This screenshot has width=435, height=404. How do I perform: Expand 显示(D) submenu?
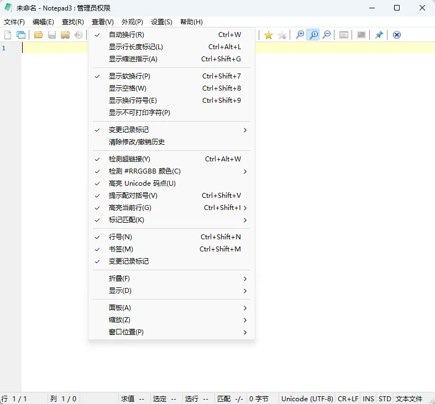click(171, 291)
